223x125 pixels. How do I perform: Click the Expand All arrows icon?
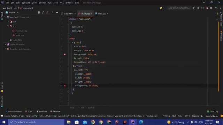[x=43, y=12]
